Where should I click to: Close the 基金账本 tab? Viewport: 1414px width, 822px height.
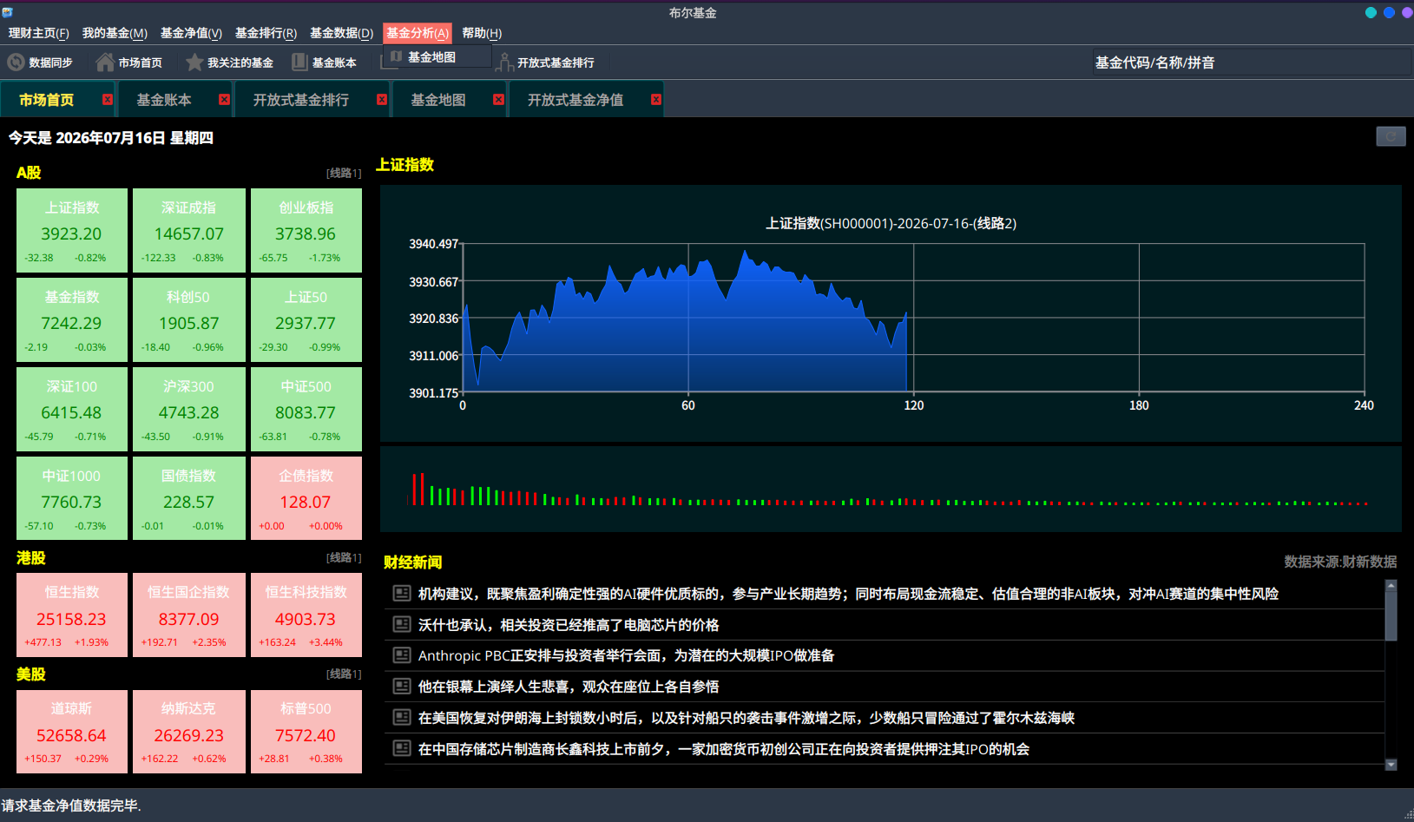pyautogui.click(x=224, y=99)
